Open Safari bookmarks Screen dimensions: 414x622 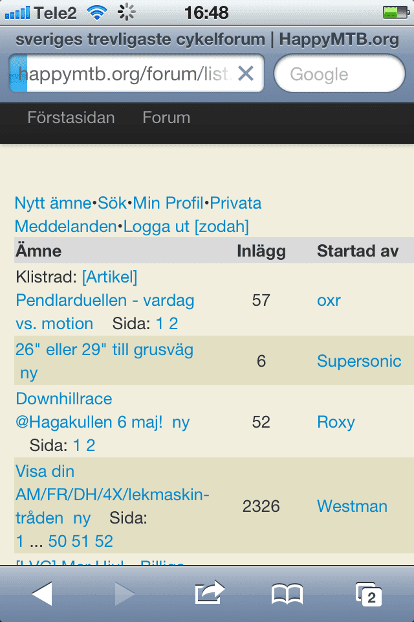coord(287,592)
